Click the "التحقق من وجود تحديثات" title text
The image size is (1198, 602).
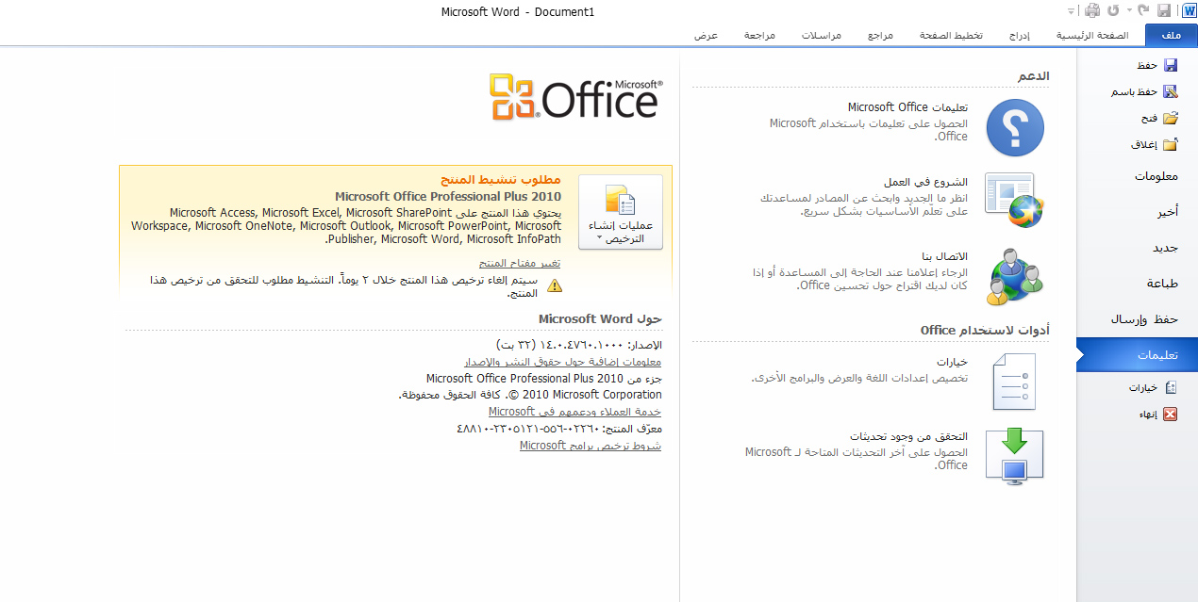908,437
